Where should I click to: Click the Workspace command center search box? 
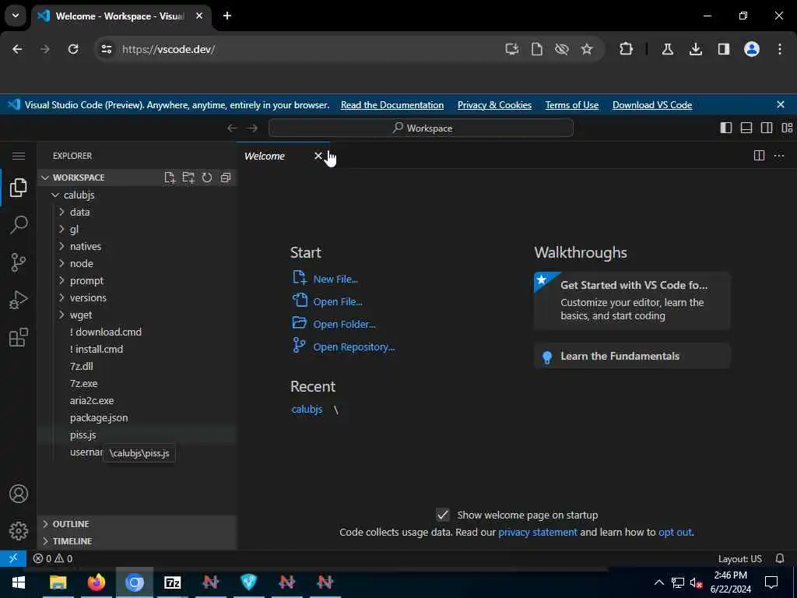click(x=421, y=128)
